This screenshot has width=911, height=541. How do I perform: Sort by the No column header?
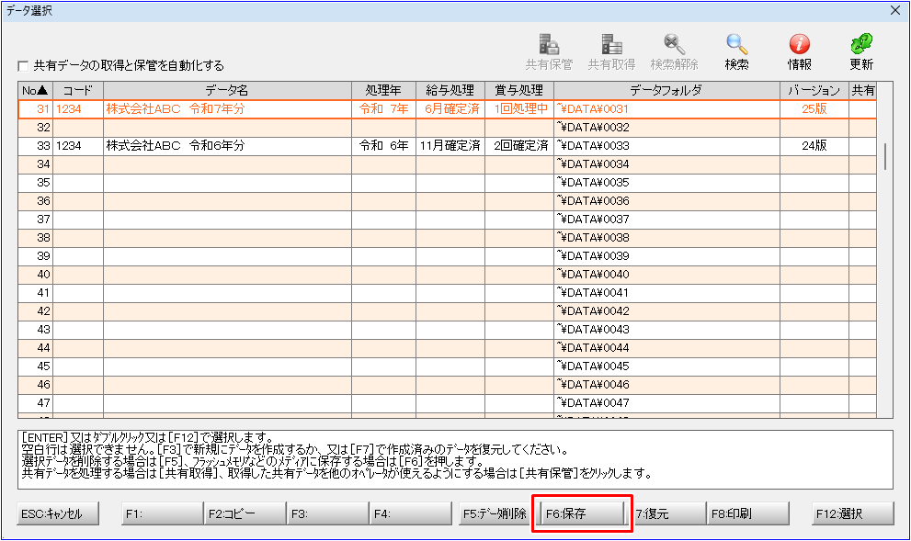pos(36,90)
